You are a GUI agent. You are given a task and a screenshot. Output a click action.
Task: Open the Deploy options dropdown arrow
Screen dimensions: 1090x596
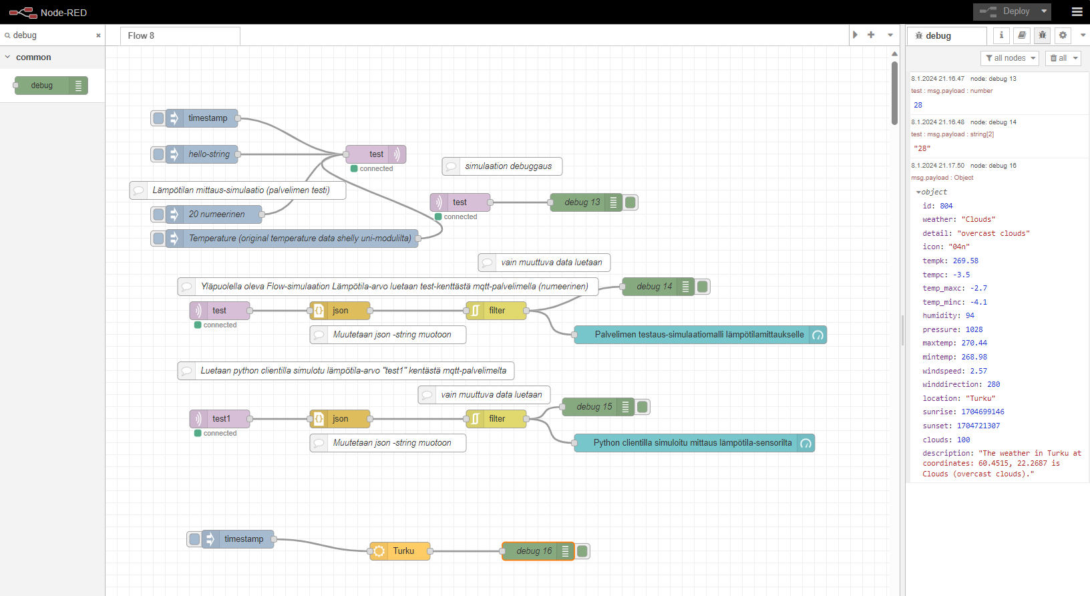[x=1044, y=11]
